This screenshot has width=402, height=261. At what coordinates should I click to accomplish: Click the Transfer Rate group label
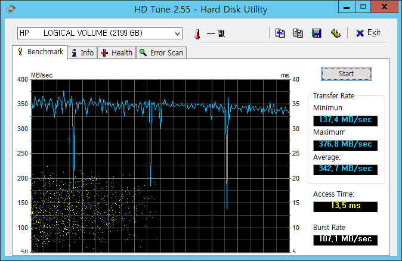point(333,96)
